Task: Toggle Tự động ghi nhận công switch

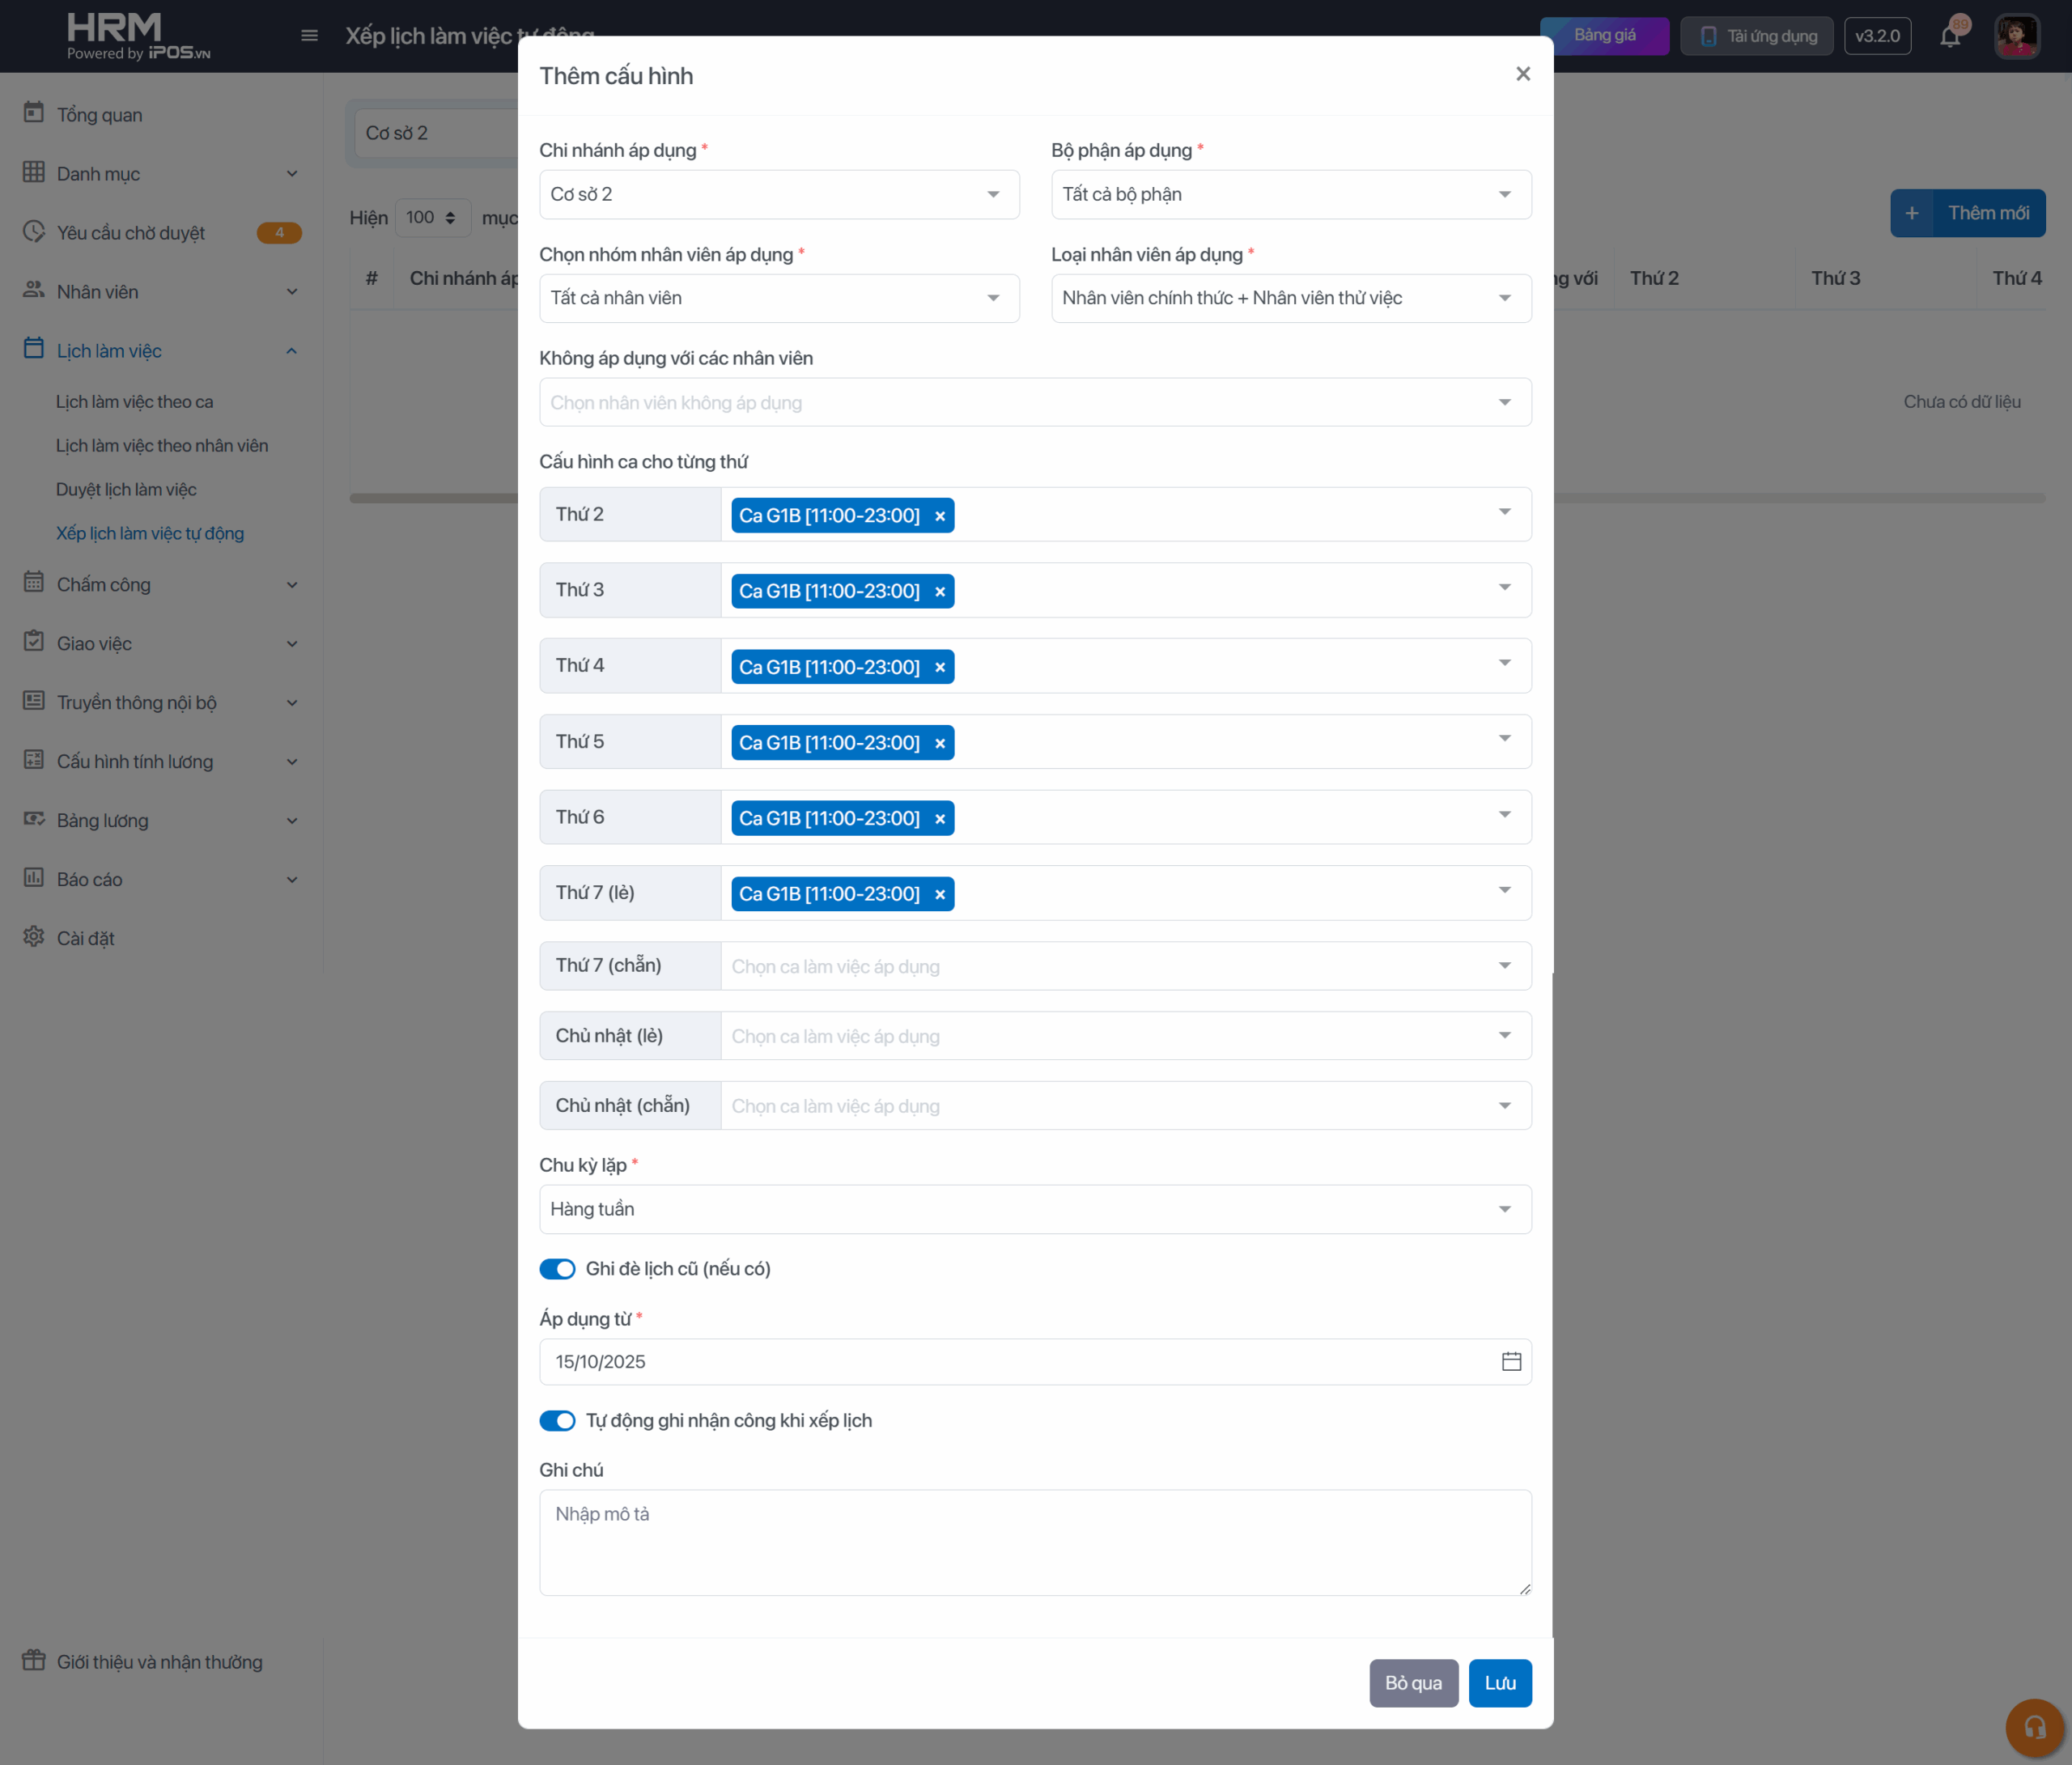Action: pyautogui.click(x=557, y=1420)
